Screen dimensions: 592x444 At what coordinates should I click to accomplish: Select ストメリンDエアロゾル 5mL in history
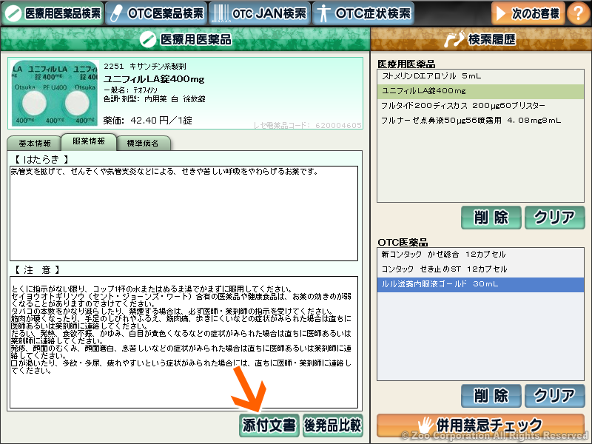coord(480,76)
